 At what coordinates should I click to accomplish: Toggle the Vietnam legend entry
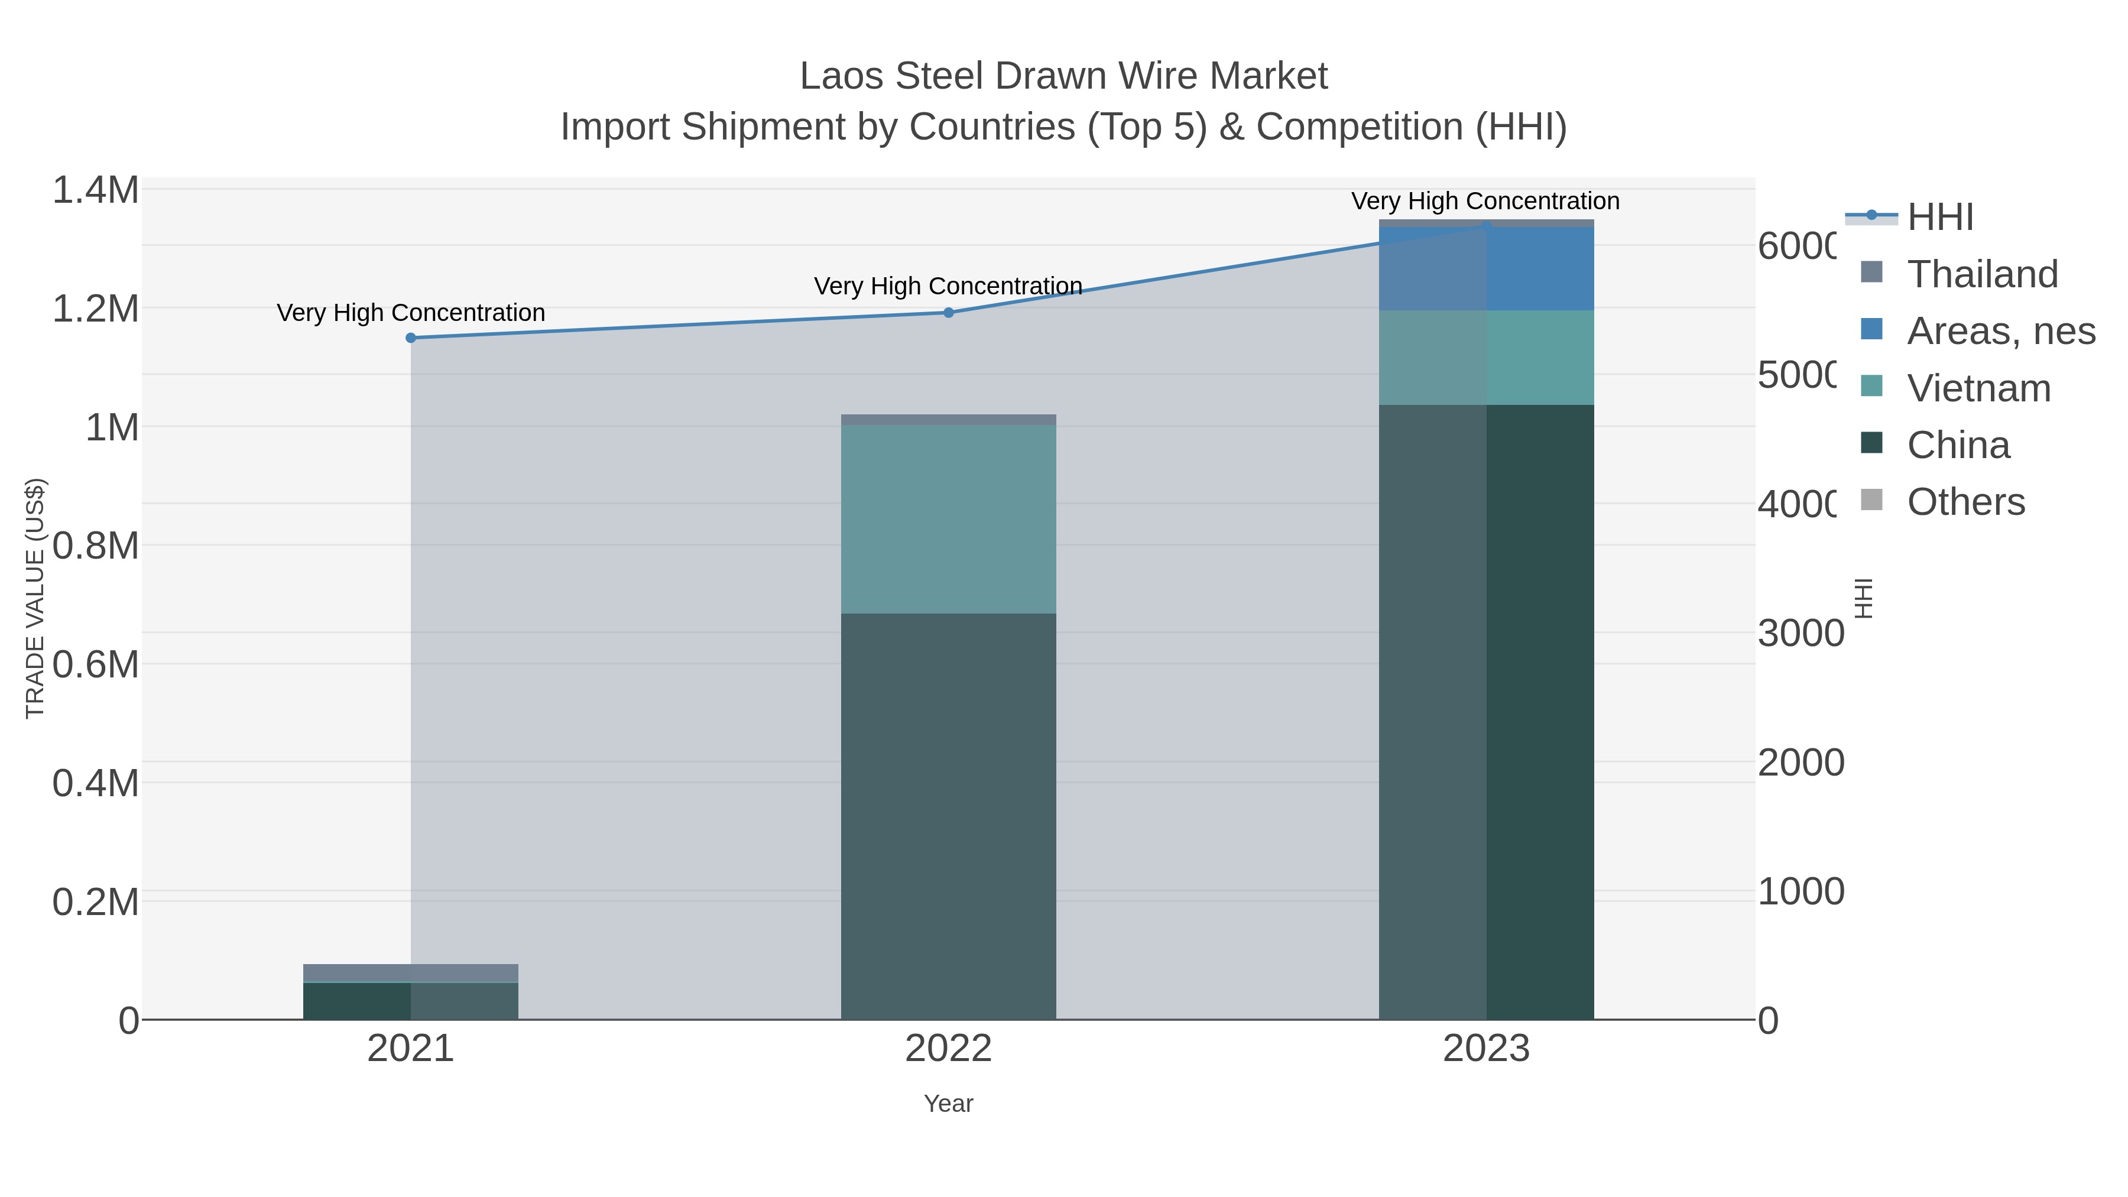tap(1955, 387)
